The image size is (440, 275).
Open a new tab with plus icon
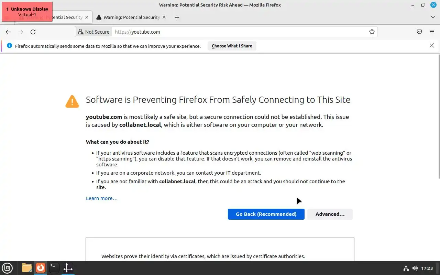click(x=177, y=17)
